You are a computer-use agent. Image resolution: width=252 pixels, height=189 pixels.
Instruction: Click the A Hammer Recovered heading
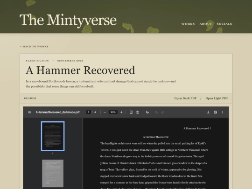coord(80,70)
